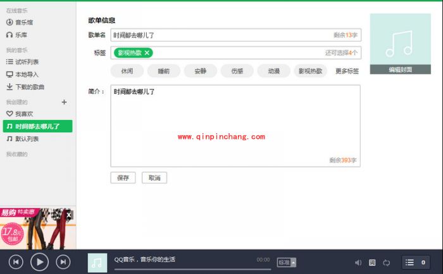The width and height of the screenshot is (443, 274).
Task: Toggle the lyrics 词 icon
Action: click(x=372, y=263)
